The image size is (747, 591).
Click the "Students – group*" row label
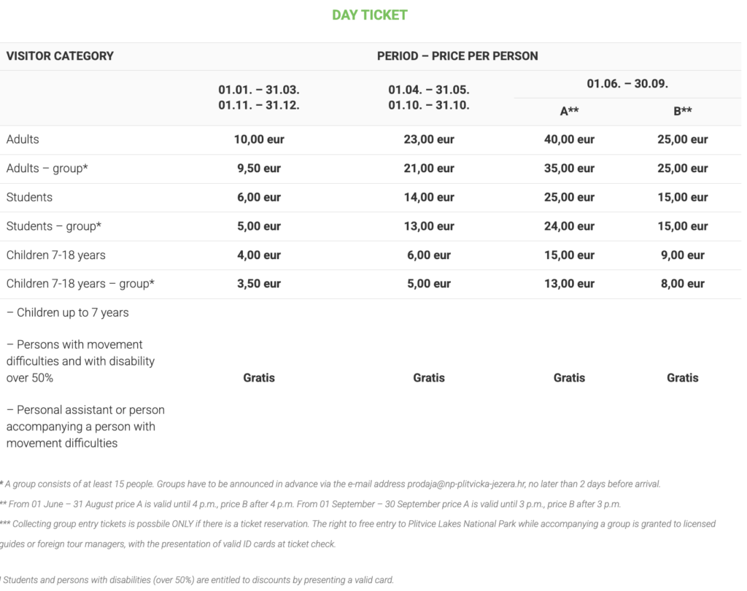point(53,226)
